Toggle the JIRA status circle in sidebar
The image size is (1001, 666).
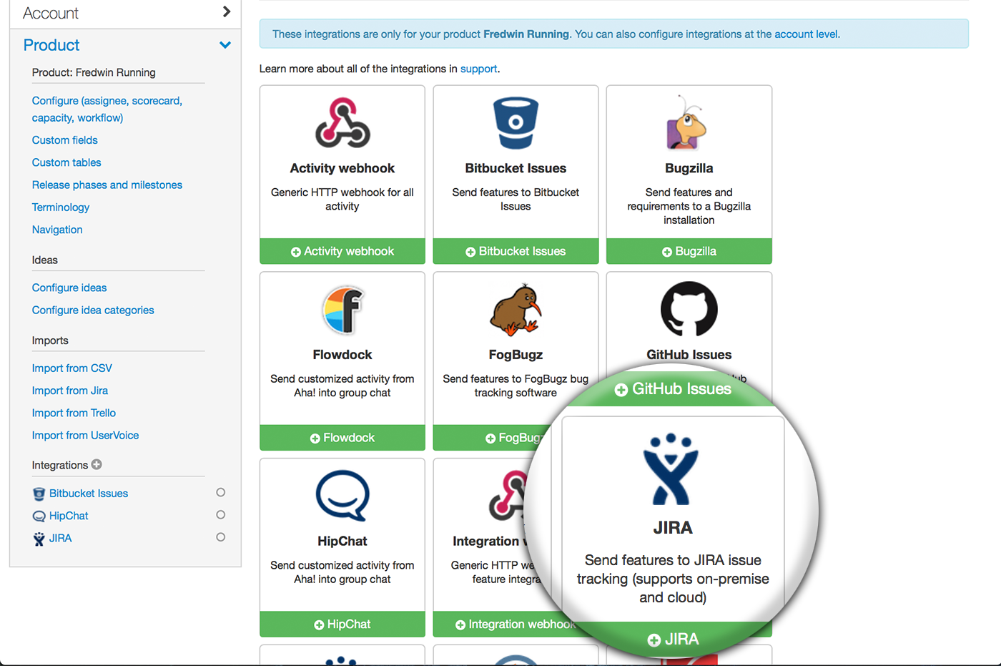221,537
